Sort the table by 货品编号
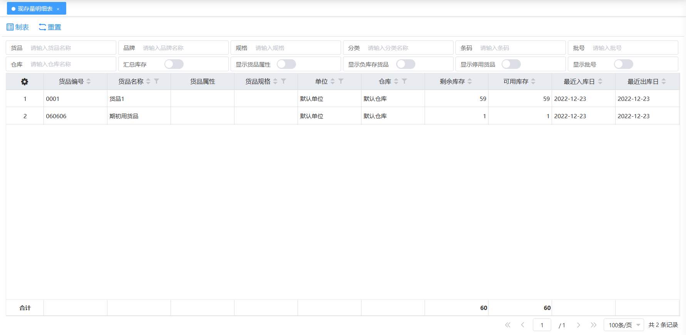 tap(89, 81)
